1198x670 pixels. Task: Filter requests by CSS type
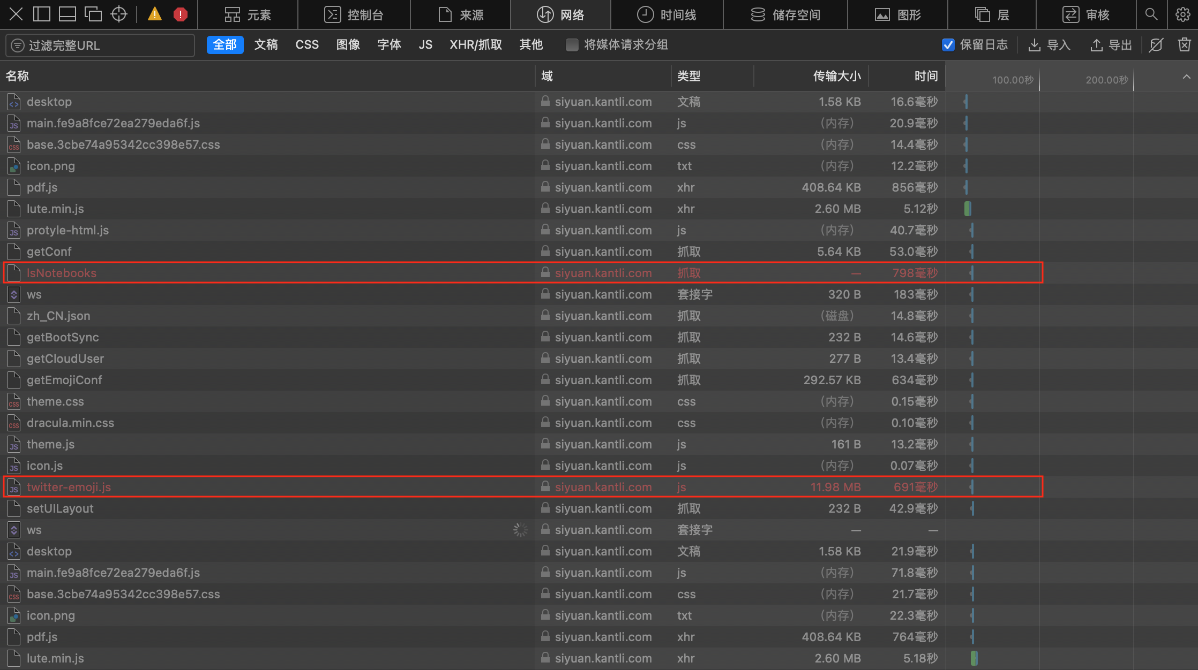[307, 45]
